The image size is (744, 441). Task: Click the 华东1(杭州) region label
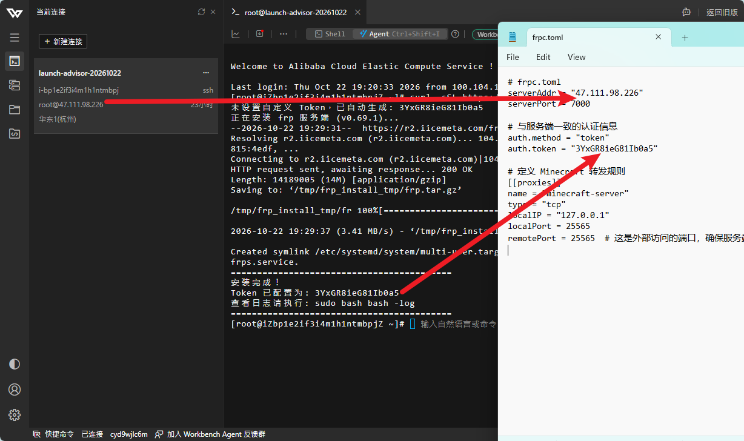(x=58, y=119)
